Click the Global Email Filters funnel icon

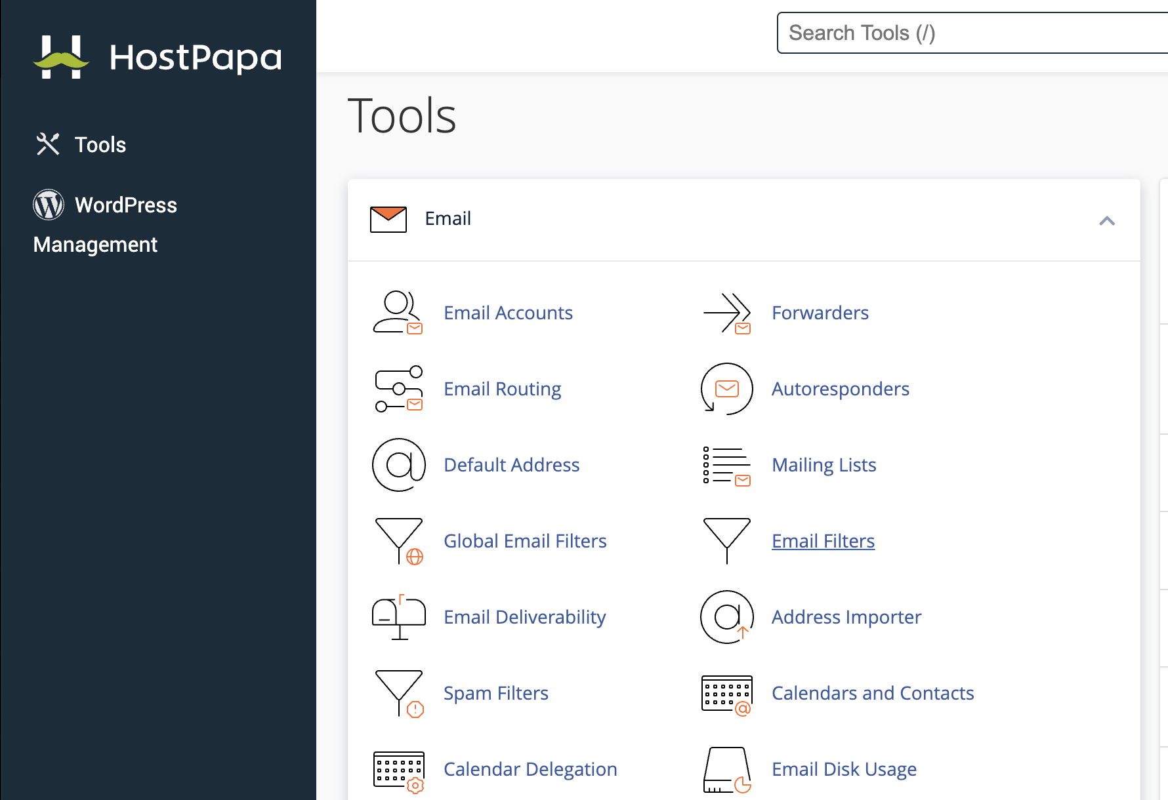(398, 541)
